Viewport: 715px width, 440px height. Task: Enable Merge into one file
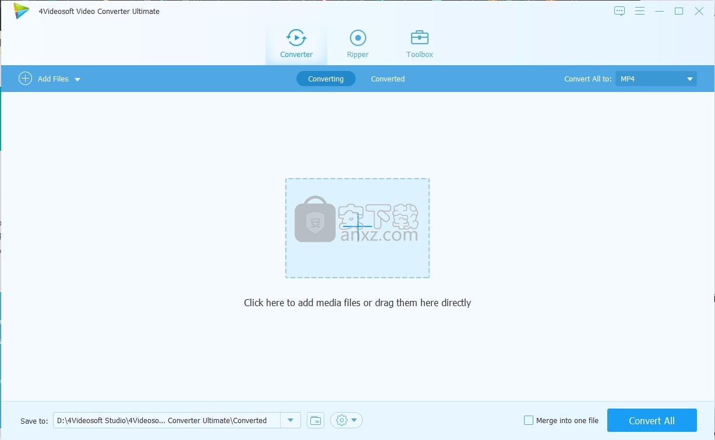click(529, 420)
